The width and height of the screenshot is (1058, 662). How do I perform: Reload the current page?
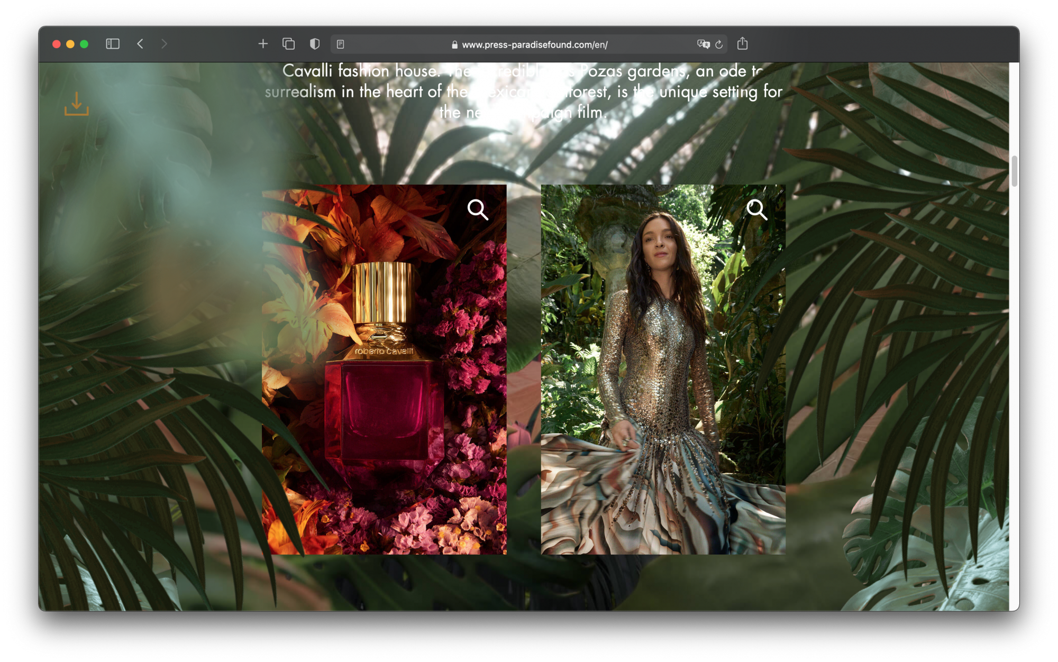pos(719,44)
